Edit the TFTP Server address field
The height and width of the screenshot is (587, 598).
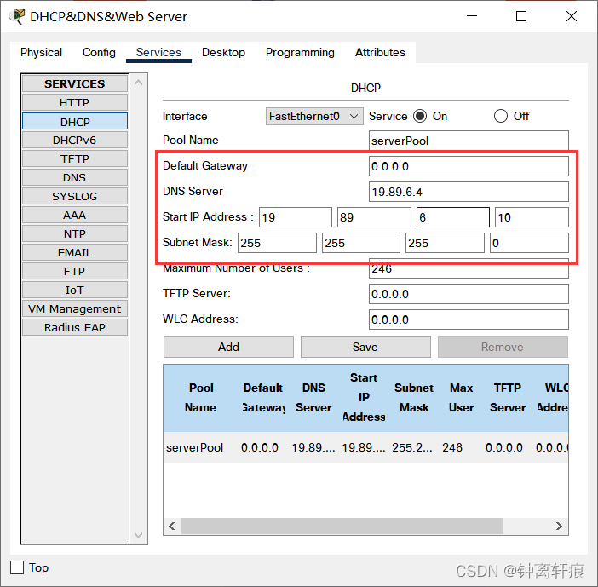(469, 294)
